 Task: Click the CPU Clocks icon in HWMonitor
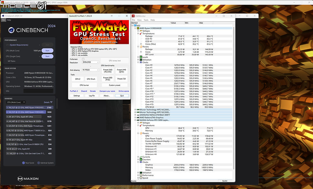coord(141,62)
